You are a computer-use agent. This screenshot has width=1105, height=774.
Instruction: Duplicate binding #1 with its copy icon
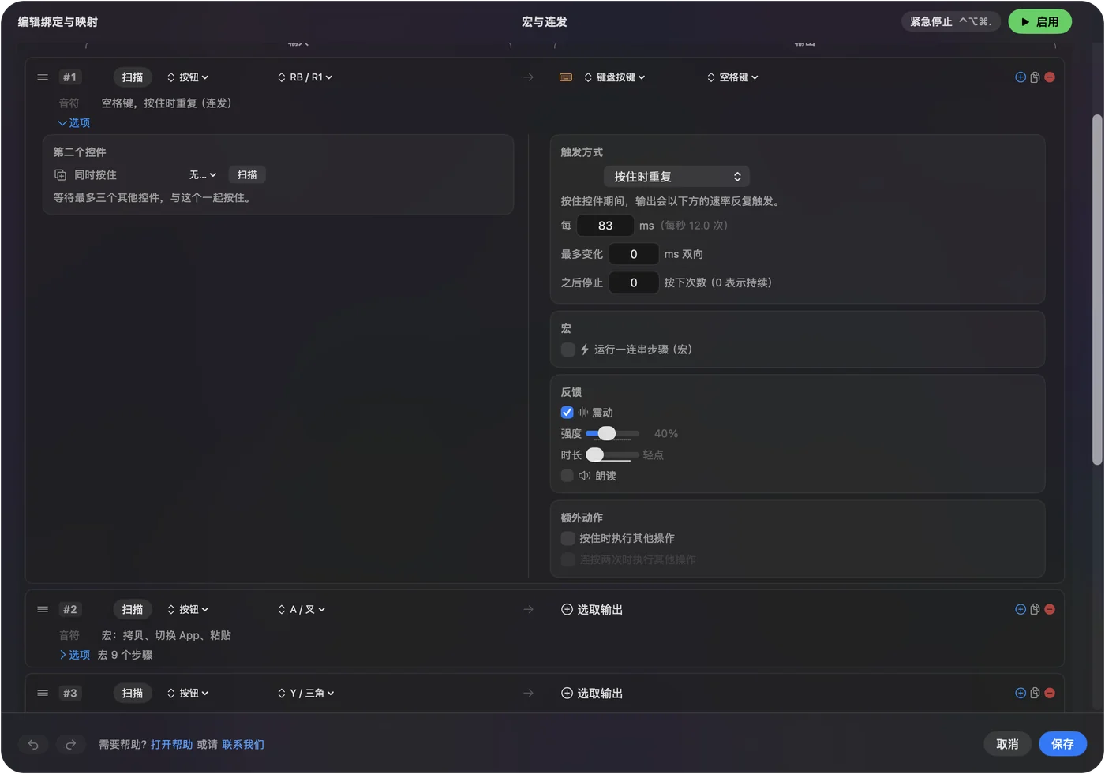(x=1035, y=77)
